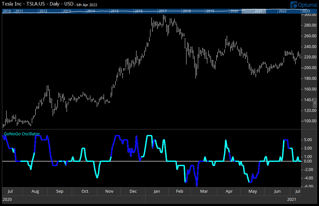This screenshot has width=319, height=206.
Task: Click the Apr label on the date axis
Action: pos(229,191)
